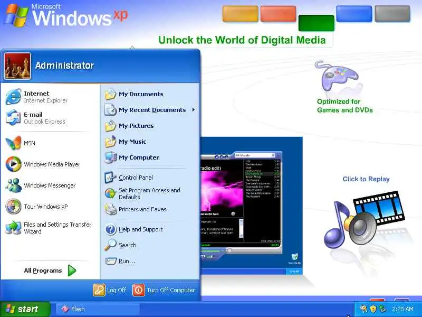
Task: Open Control Panel icon
Action: (x=110, y=178)
